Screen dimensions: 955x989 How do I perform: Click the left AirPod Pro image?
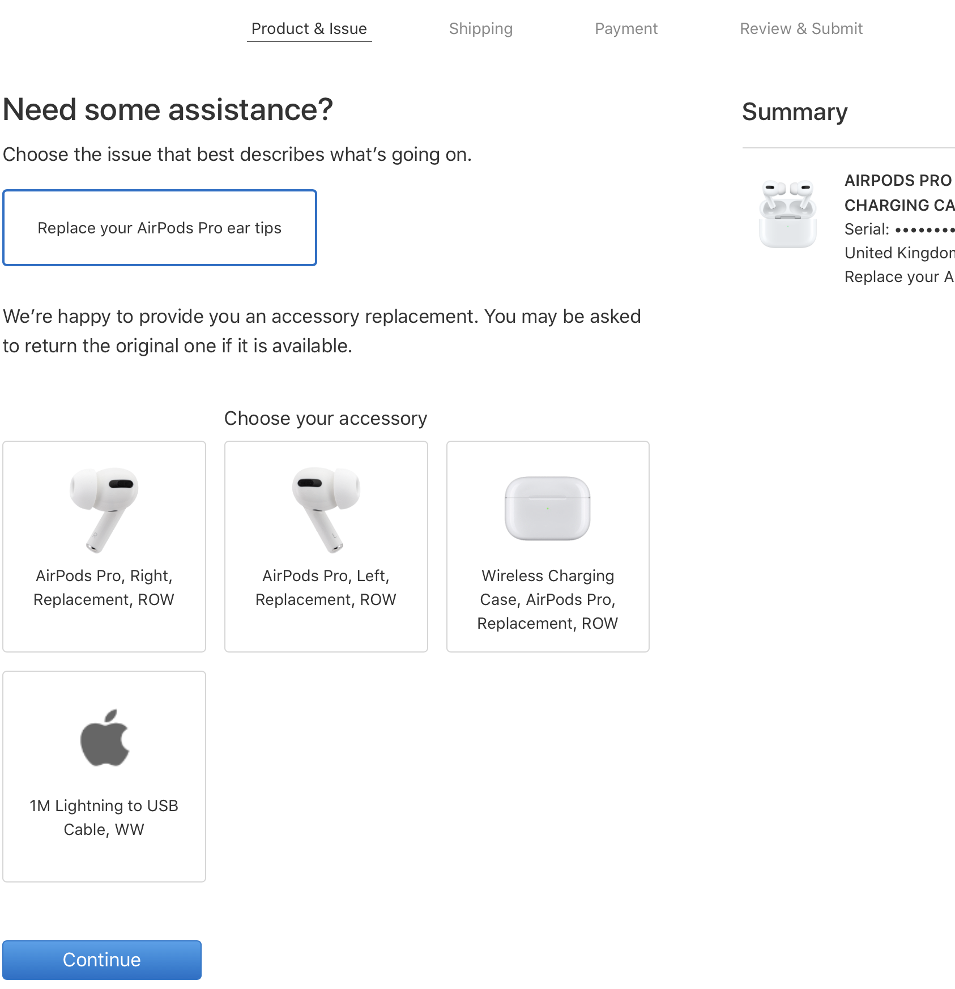(326, 510)
